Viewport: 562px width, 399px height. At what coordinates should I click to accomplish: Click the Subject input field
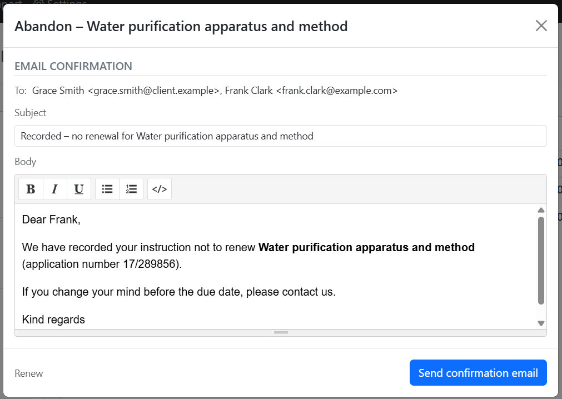click(x=280, y=136)
